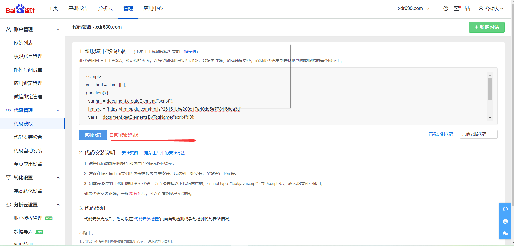This screenshot has height=246, width=514.
Task: Open the xdr630.com site dropdown
Action: 414,8
